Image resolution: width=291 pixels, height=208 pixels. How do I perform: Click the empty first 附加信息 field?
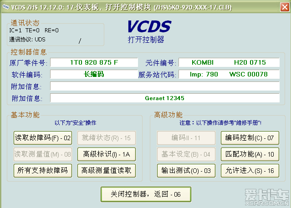165,86
